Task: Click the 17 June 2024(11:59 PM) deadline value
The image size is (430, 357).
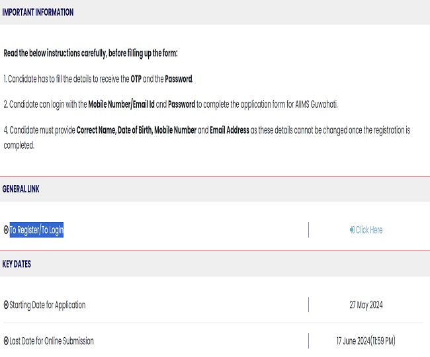Action: [x=366, y=341]
